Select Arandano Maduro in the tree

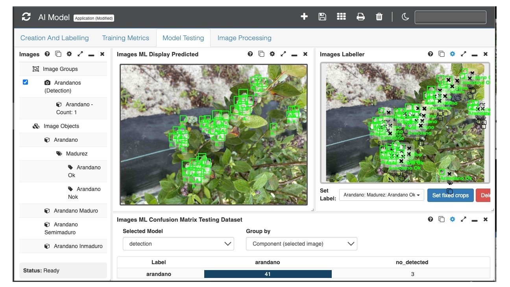(x=76, y=211)
